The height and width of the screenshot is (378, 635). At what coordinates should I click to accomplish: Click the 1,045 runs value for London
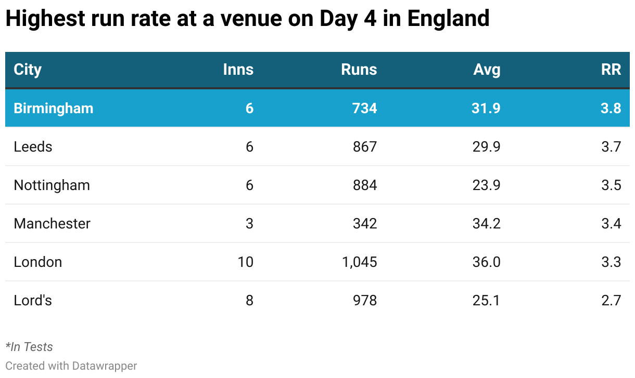[x=359, y=262]
